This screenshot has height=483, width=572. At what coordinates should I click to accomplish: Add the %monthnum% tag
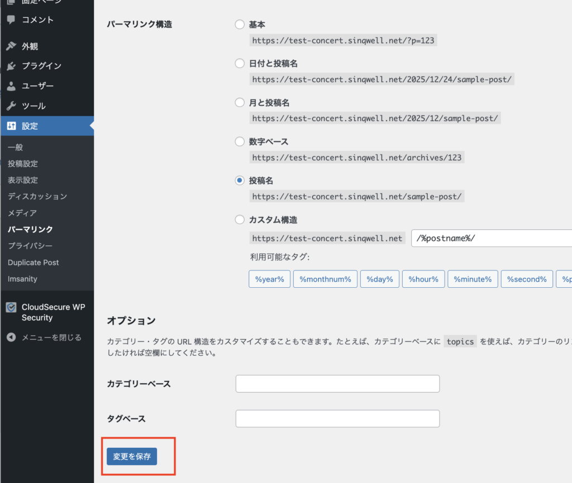pos(325,279)
